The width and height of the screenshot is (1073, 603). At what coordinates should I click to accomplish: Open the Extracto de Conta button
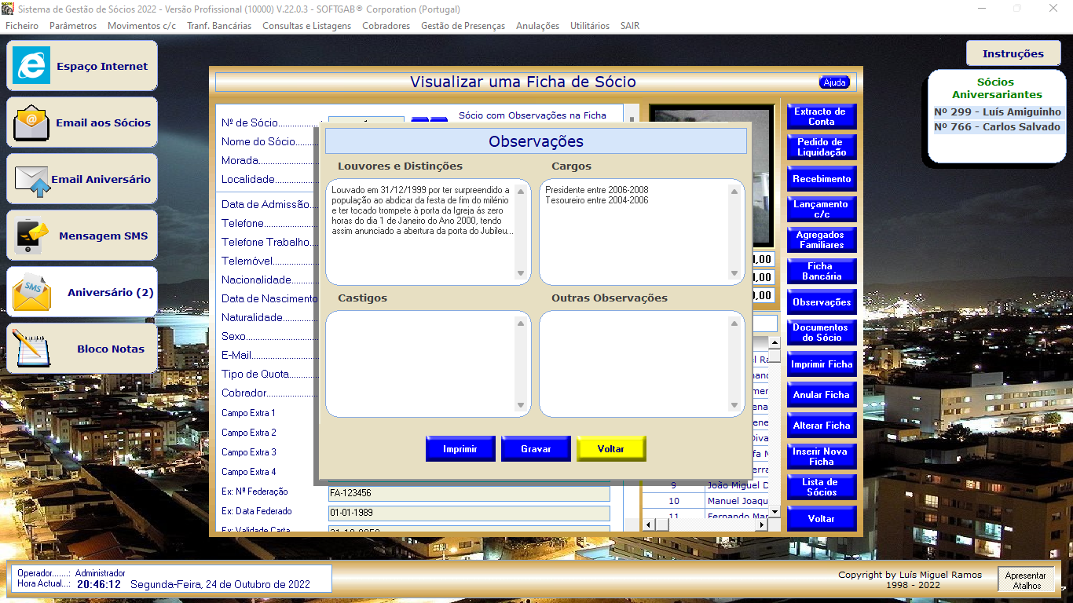821,117
